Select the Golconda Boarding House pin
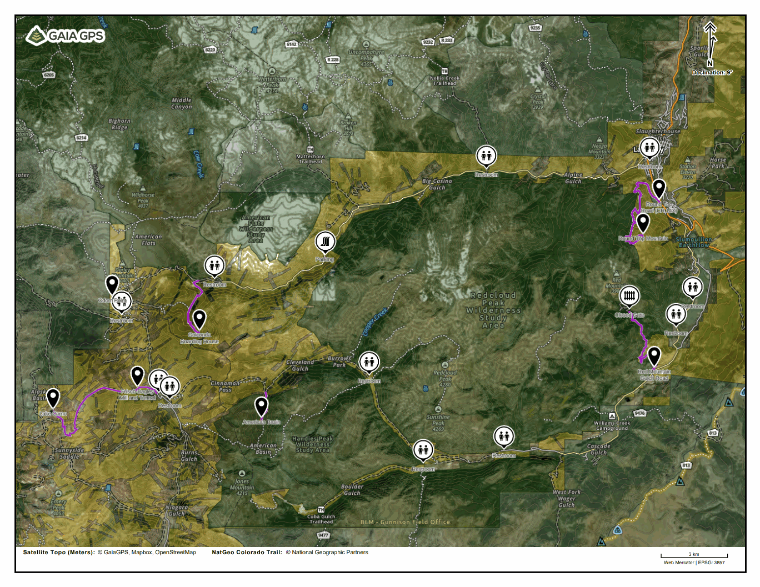760x587 pixels. point(199,319)
